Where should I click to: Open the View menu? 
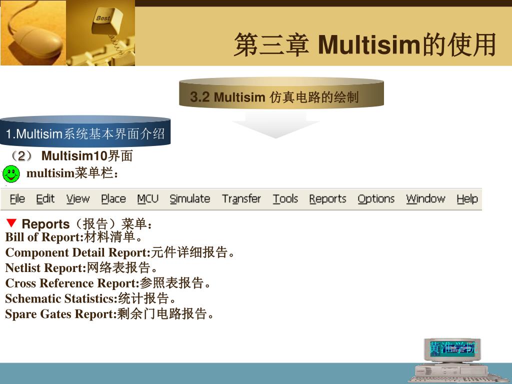pos(78,199)
